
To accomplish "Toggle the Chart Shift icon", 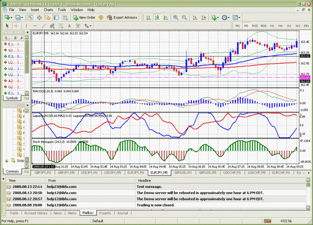I will pyautogui.click(x=204, y=18).
